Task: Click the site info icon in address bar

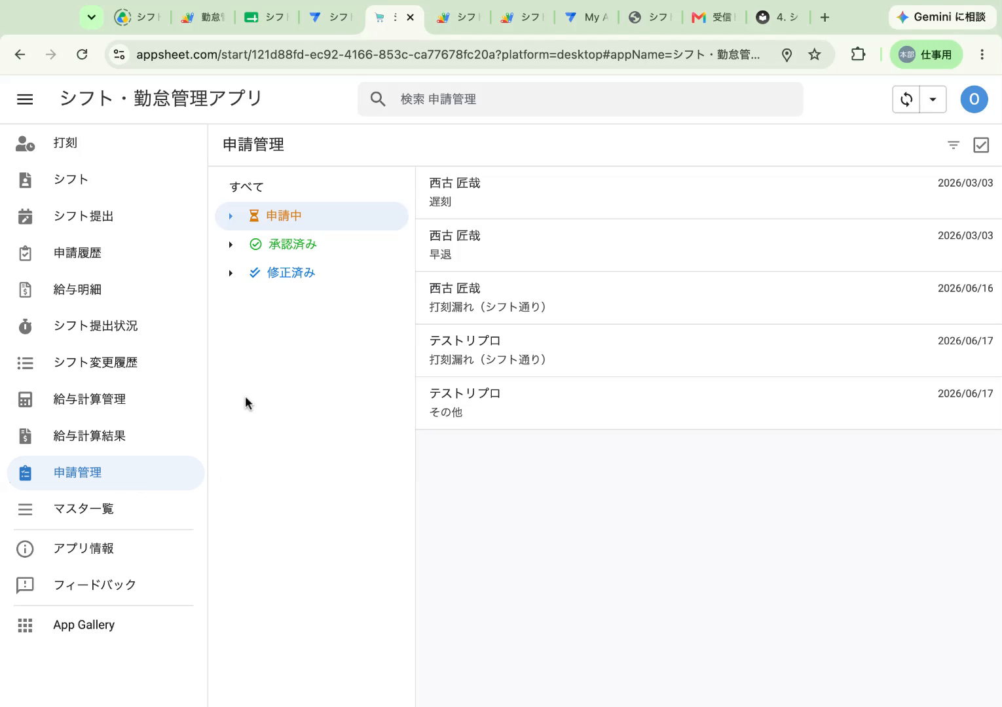Action: [119, 54]
